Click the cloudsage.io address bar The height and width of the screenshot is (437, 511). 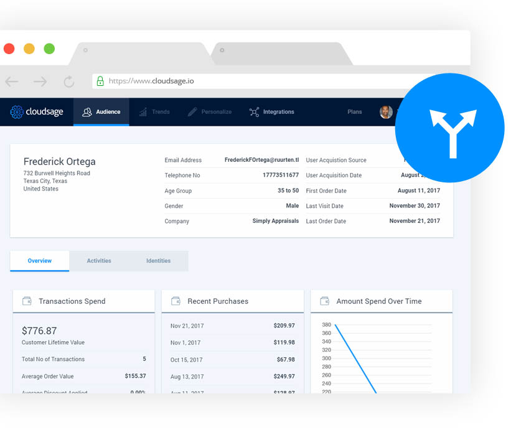click(x=249, y=81)
